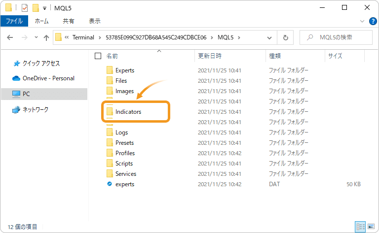
Task: Select ネットワーク in navigation pane
Action: pos(31,109)
